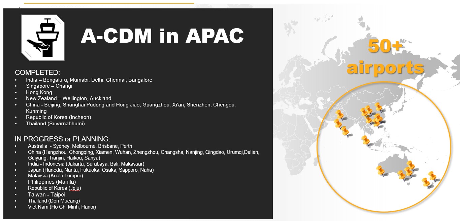460x221 pixels.
Task: Click the 'Singapore – Changi' bullet line
Action: 49,86
